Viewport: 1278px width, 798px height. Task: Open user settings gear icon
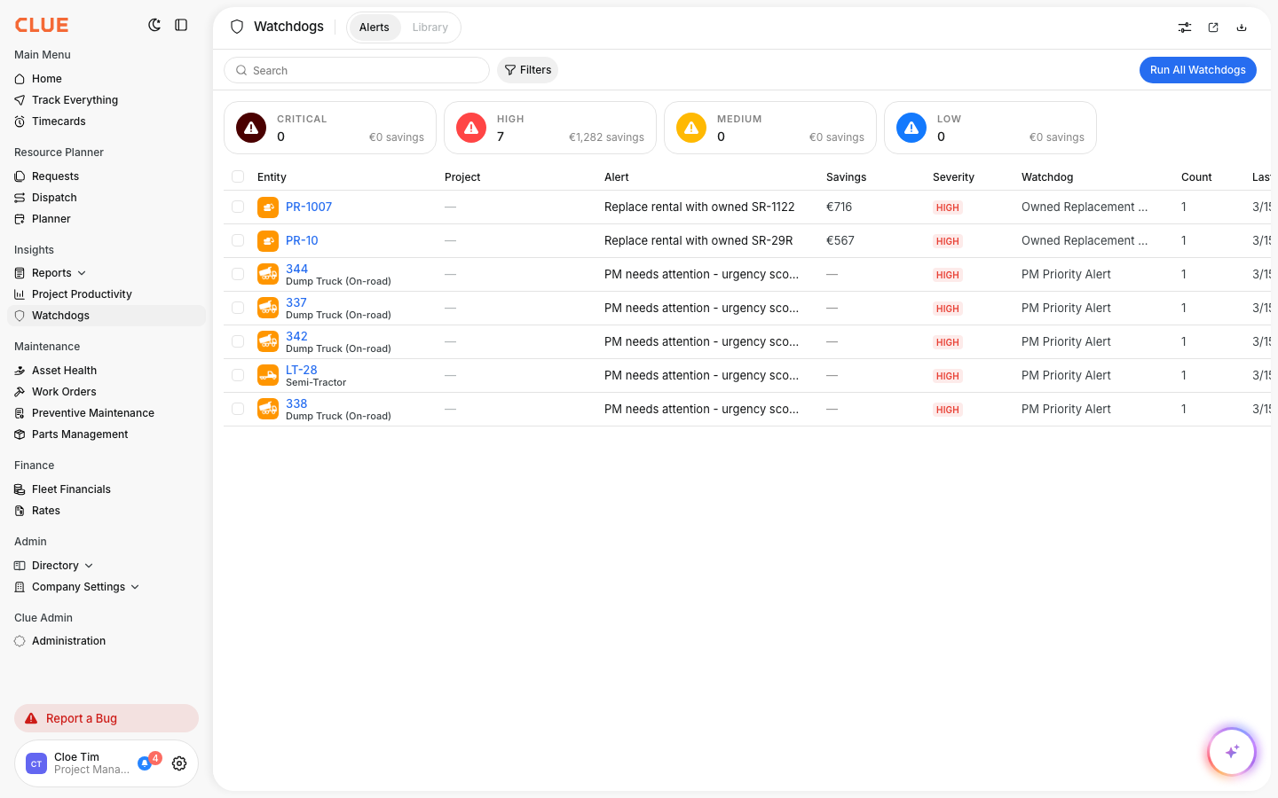coord(179,763)
